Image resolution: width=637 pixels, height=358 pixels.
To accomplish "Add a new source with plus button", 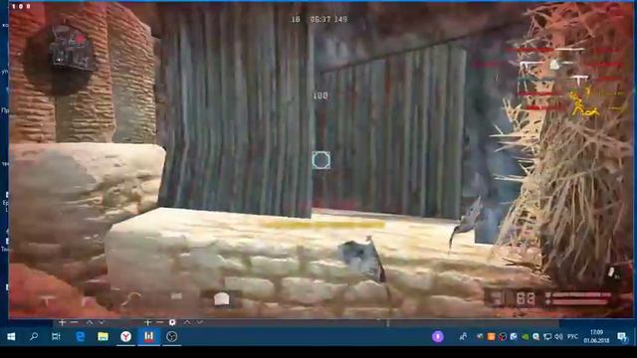I will (x=148, y=322).
